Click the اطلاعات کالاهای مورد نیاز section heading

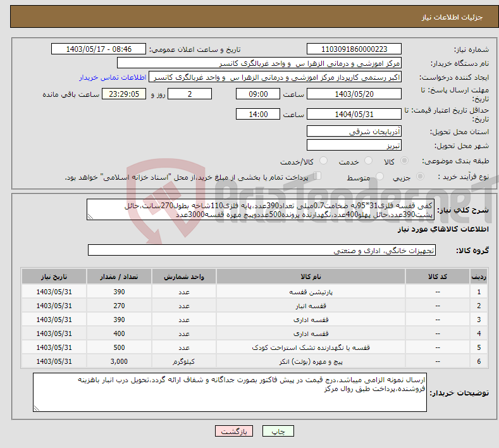[443, 229]
